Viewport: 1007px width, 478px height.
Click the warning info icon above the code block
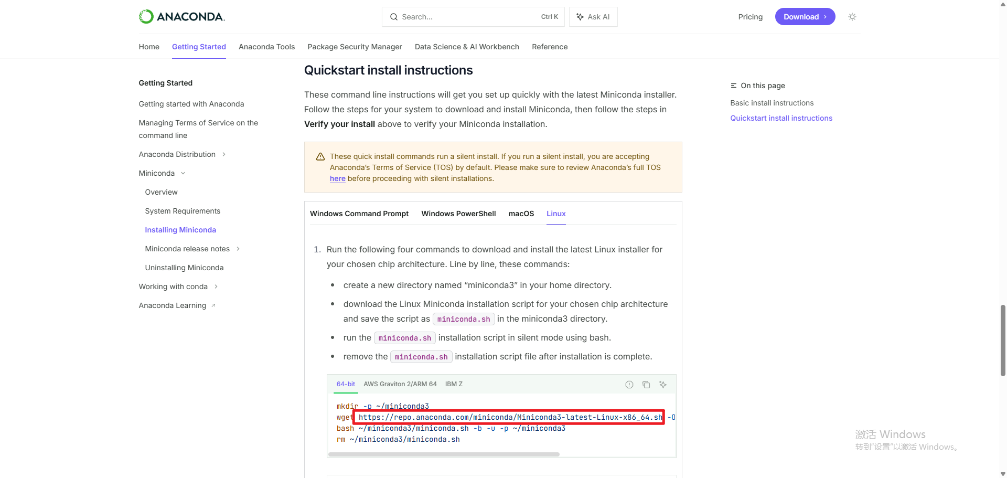pyautogui.click(x=629, y=385)
